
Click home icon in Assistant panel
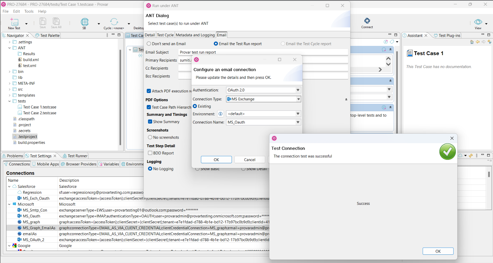472,42
